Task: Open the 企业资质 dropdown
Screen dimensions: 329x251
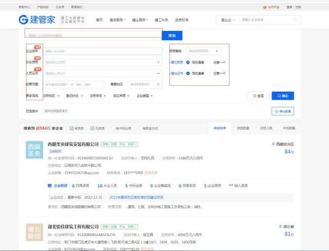Action: 103,62
